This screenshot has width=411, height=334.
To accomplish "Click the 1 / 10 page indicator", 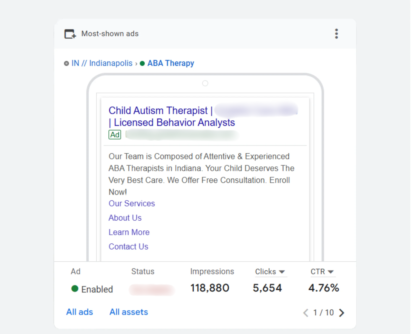I will (323, 313).
